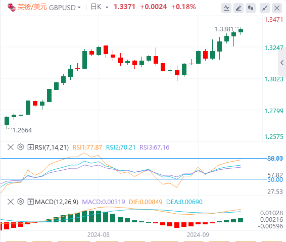The width and height of the screenshot is (286, 242).
Task: Click the RSI 50.00 level label
Action: 275,180
